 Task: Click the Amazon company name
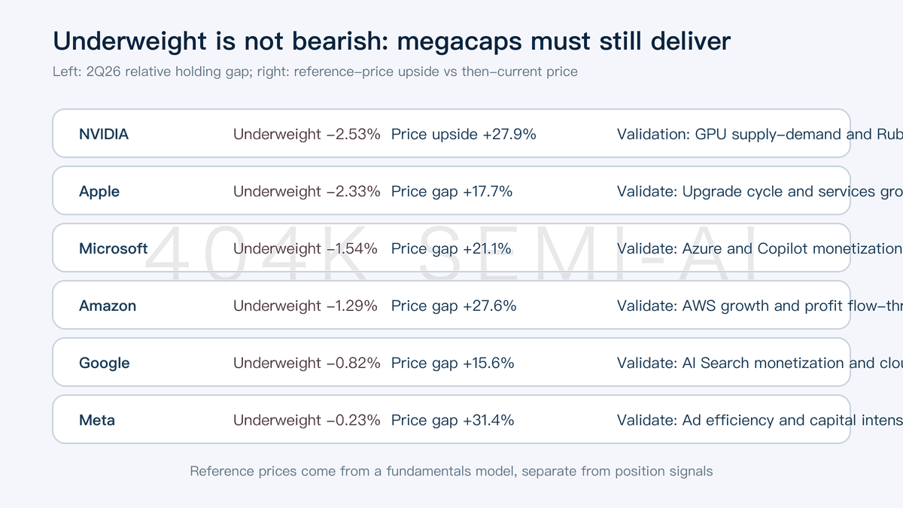108,306
